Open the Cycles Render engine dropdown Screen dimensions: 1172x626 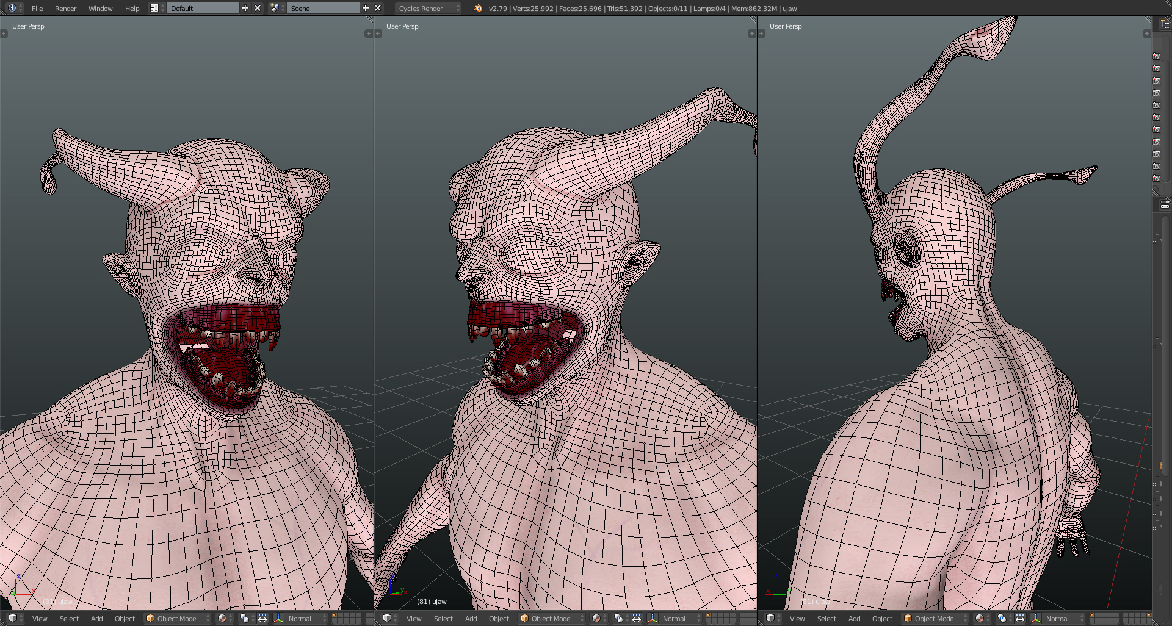[429, 8]
